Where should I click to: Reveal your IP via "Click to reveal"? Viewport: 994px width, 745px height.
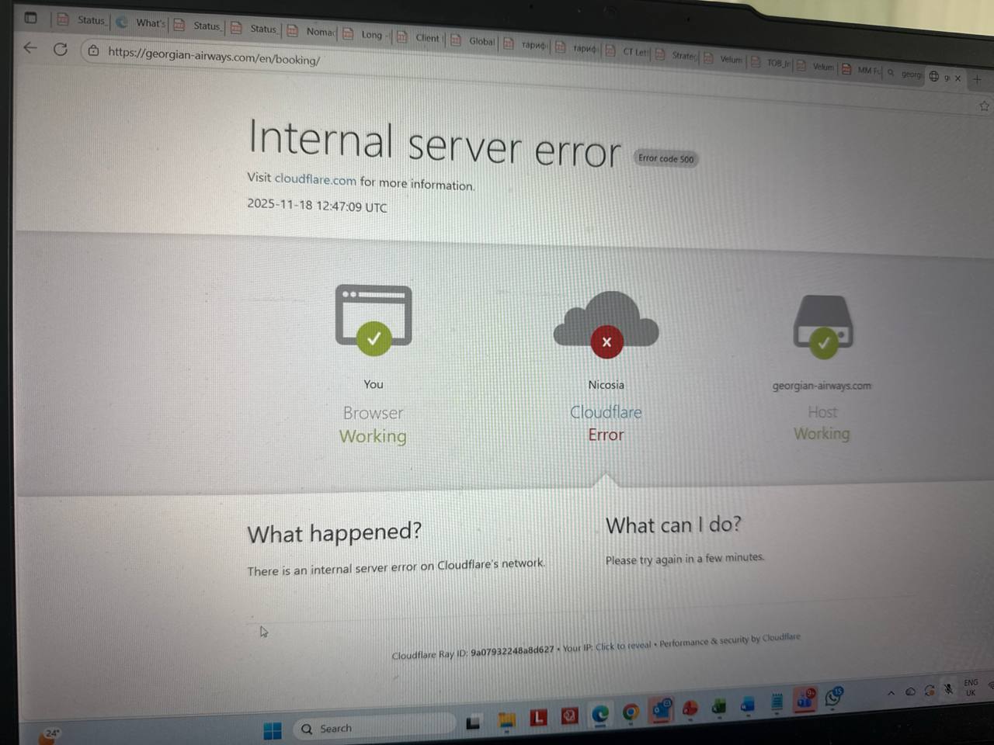(x=624, y=646)
